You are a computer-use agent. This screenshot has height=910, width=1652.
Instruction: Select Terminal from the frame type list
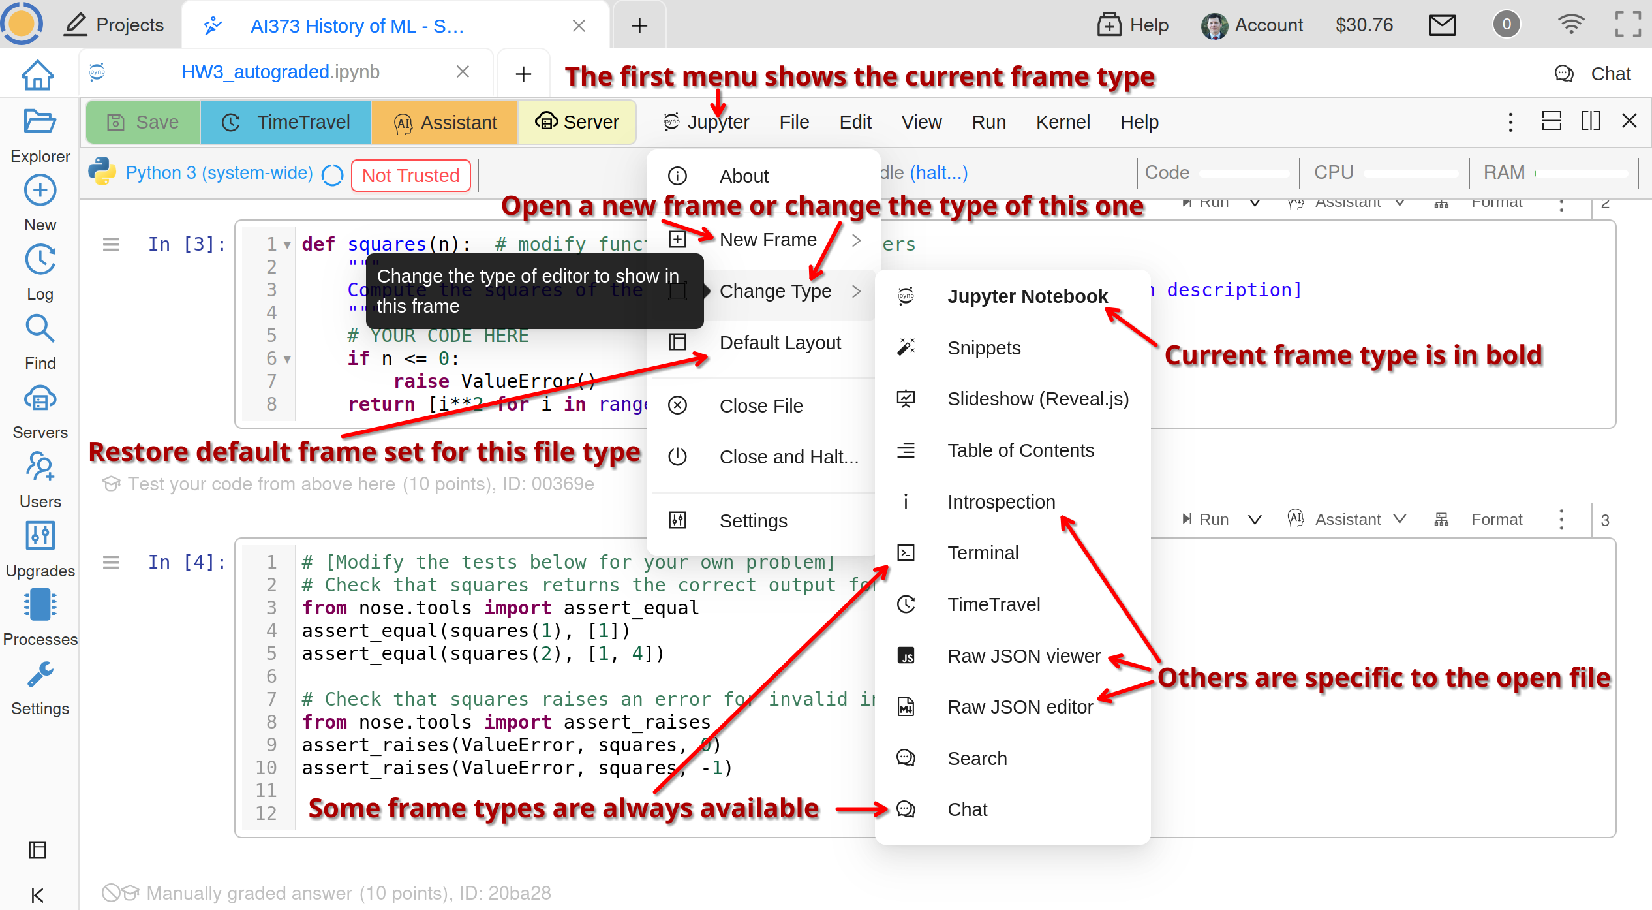(x=983, y=553)
